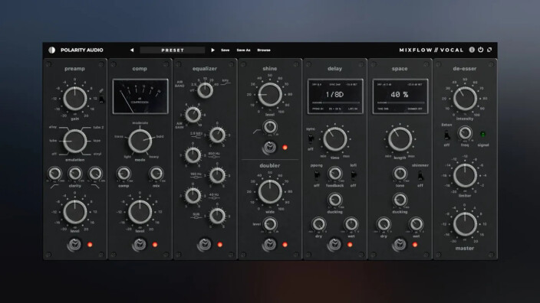Image resolution: width=540 pixels, height=303 pixels.
Task: Click the shine level knob
Action: pos(270,95)
